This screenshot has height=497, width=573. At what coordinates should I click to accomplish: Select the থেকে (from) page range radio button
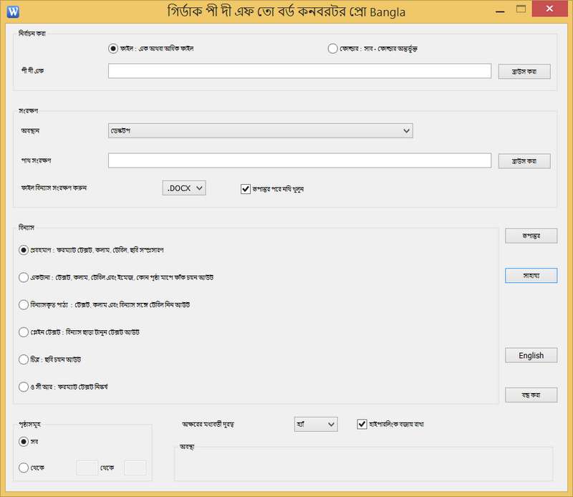click(x=24, y=468)
